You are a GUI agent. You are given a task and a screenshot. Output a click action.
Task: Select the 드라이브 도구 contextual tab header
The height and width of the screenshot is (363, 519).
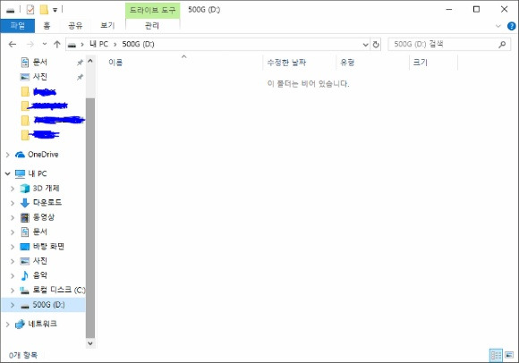pyautogui.click(x=153, y=10)
